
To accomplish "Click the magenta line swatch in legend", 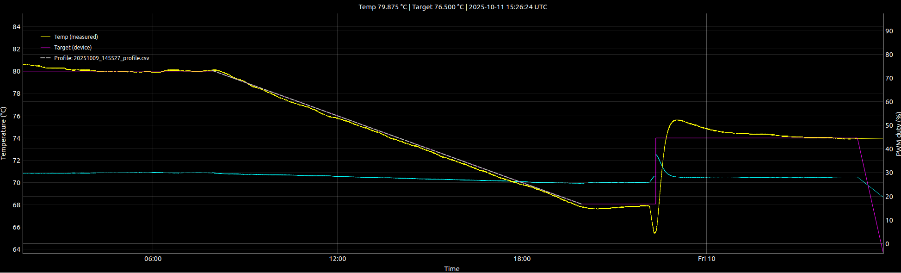I will point(45,48).
